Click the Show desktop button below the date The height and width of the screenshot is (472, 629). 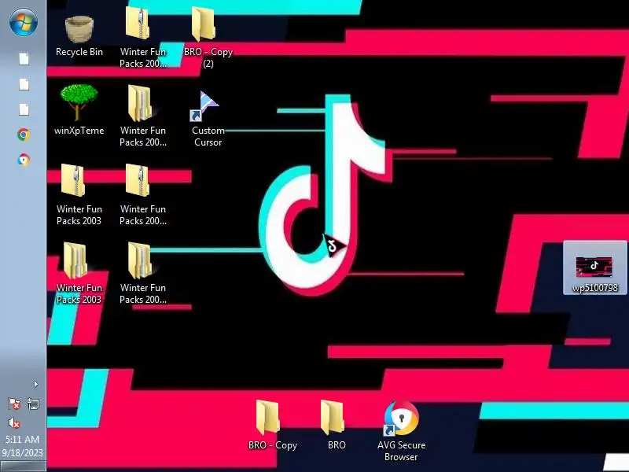click(x=23, y=466)
